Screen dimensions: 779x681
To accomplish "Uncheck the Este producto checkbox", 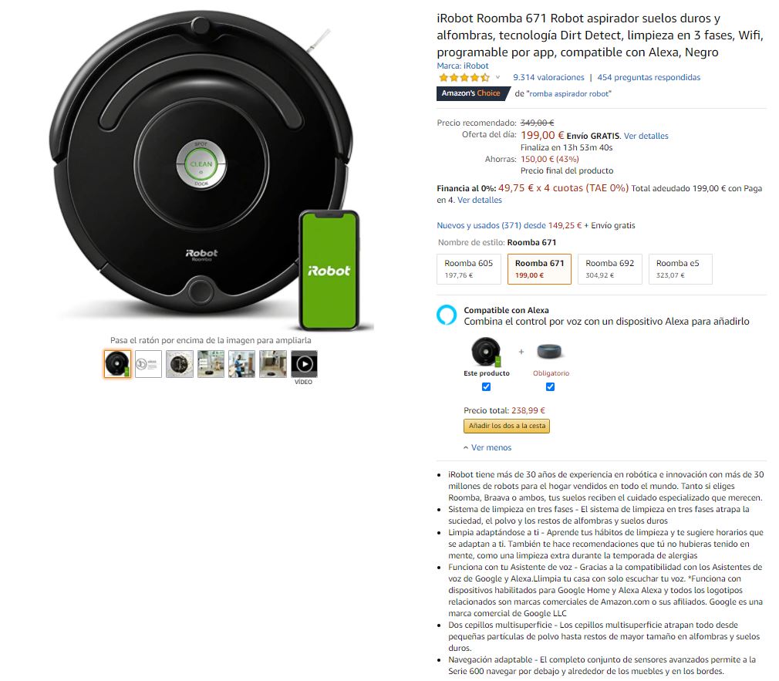I will click(x=487, y=387).
